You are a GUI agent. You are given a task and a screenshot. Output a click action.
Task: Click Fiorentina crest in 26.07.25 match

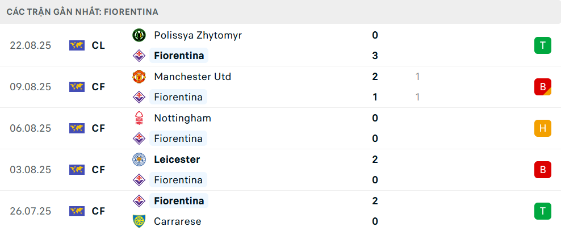[139, 201]
